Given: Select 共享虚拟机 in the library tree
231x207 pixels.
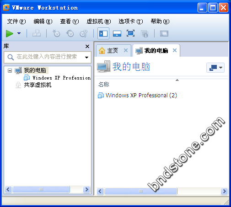Looking at the screenshot, I should pos(38,85).
